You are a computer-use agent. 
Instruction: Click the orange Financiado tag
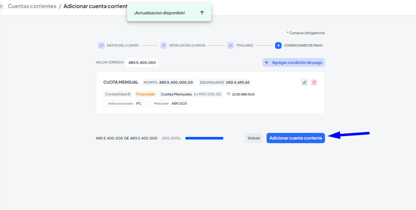coord(145,94)
